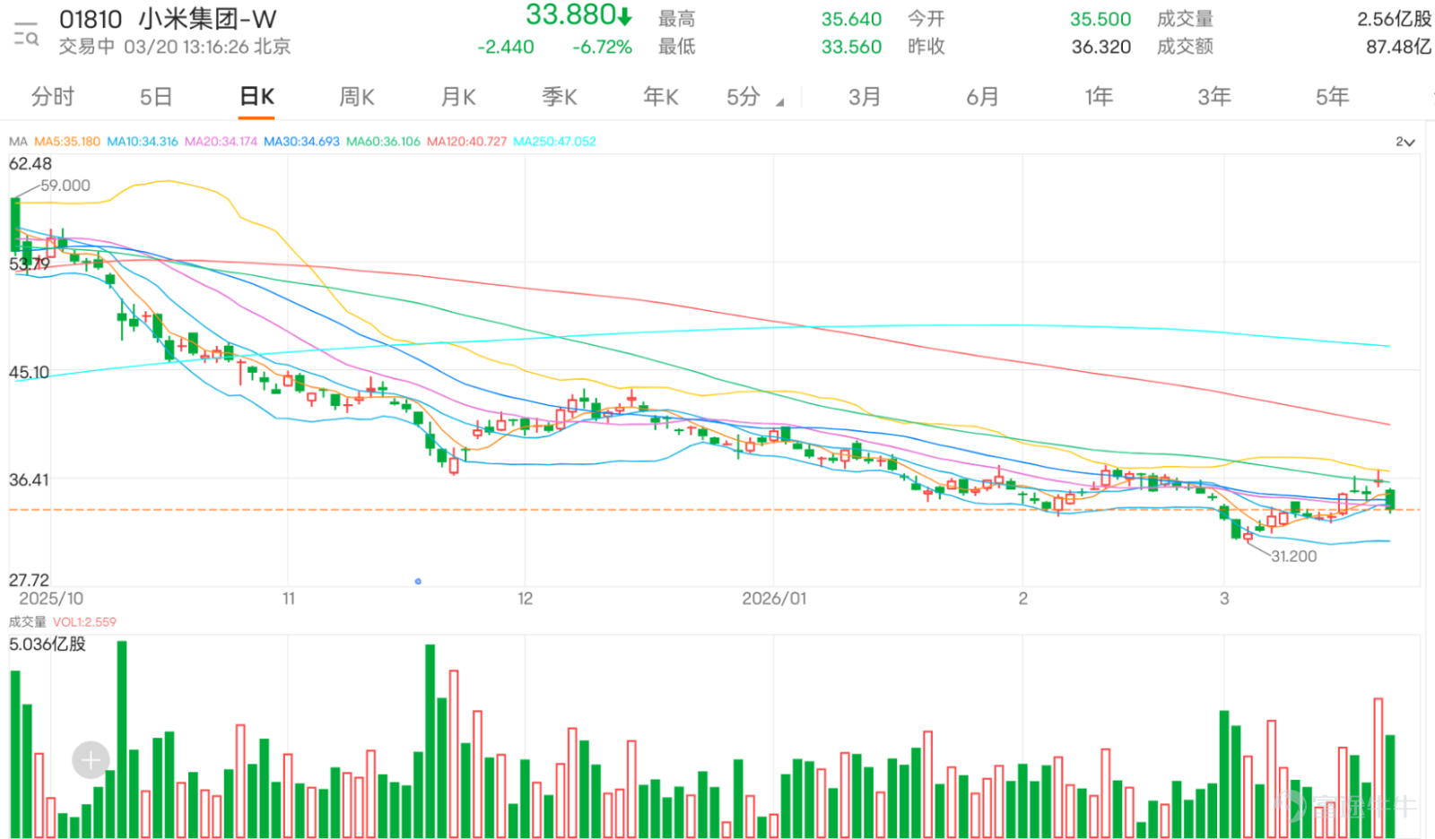Click the MA250:47.052 indicator label
Viewport: 1435px width, 839px height.
click(x=554, y=142)
